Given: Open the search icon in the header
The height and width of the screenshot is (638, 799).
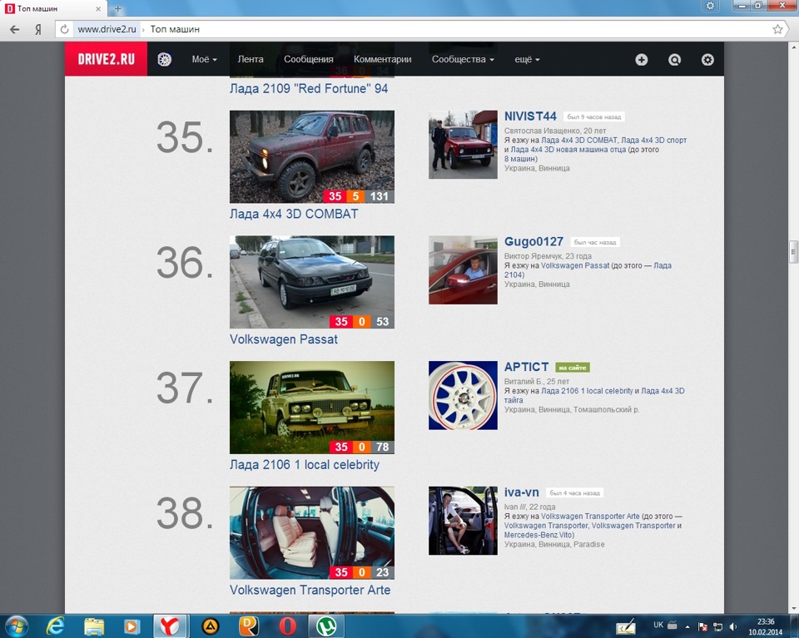Looking at the screenshot, I should coord(674,60).
